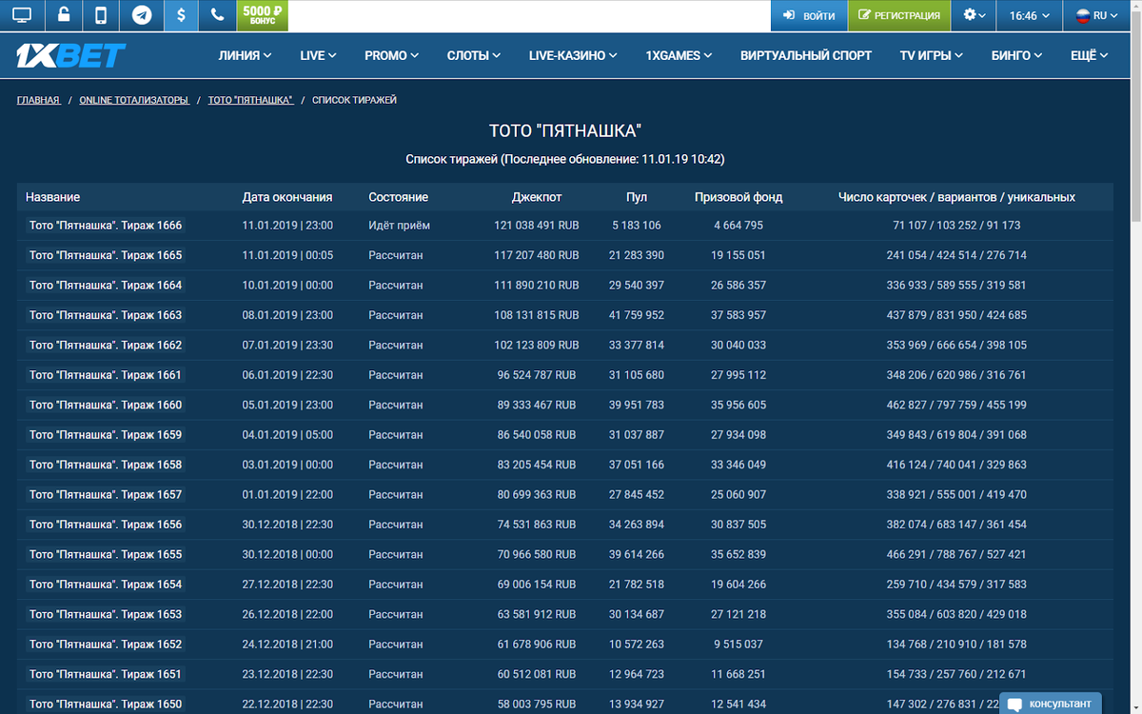
Task: Open the mobile phone apps icon
Action: click(102, 15)
